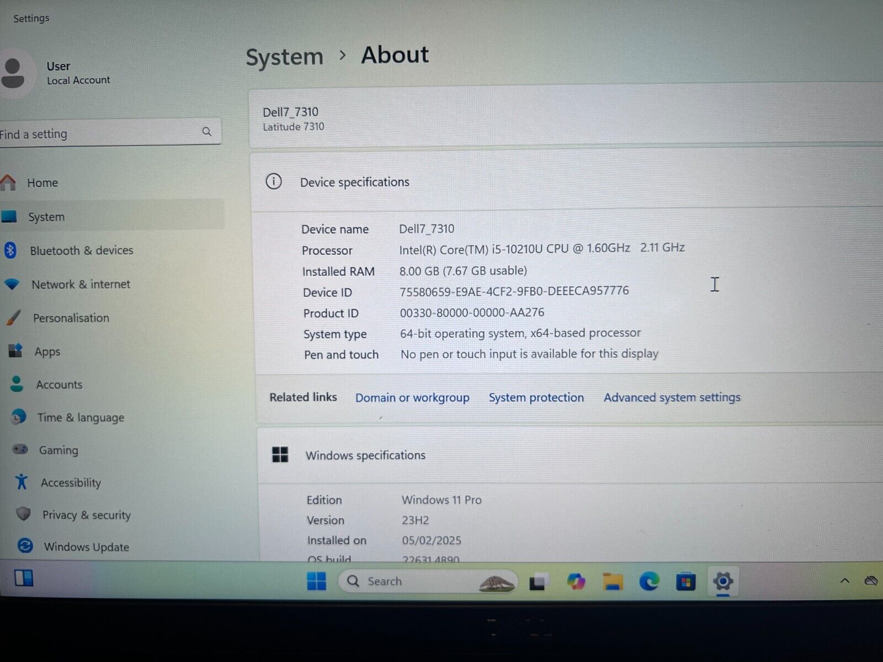The width and height of the screenshot is (883, 662).
Task: Click the taskbar Search box
Action: coord(428,581)
